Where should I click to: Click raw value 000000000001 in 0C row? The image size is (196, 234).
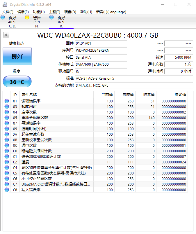[174, 146]
